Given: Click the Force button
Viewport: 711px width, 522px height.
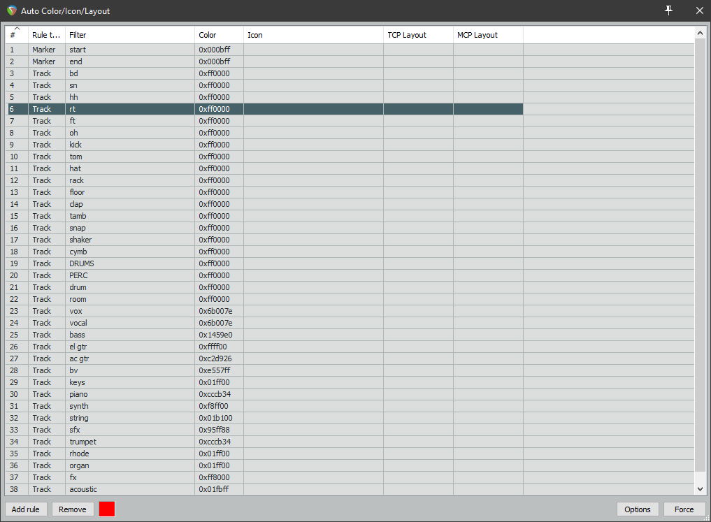Looking at the screenshot, I should point(684,509).
